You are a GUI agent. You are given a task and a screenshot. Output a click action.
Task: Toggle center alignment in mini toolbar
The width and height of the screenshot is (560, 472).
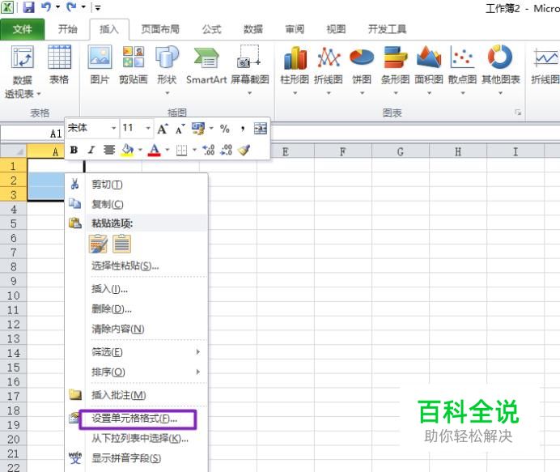tap(109, 150)
